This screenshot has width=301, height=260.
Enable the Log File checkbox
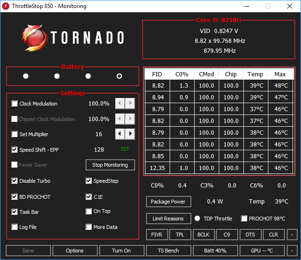tap(14, 227)
